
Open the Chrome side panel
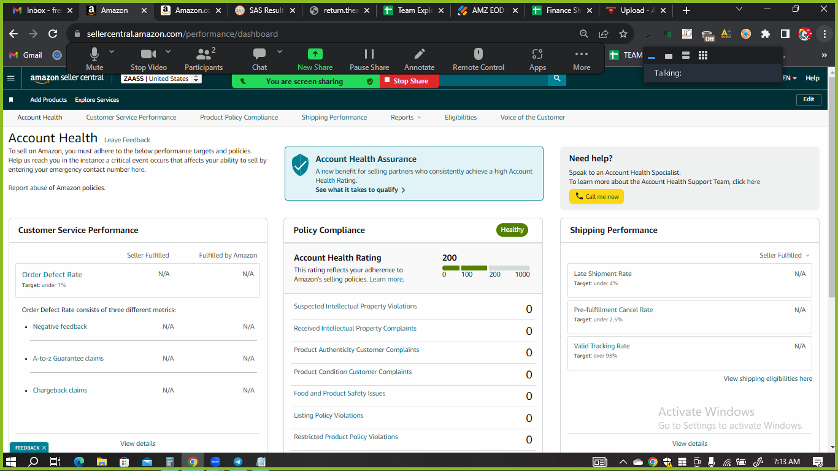click(785, 34)
